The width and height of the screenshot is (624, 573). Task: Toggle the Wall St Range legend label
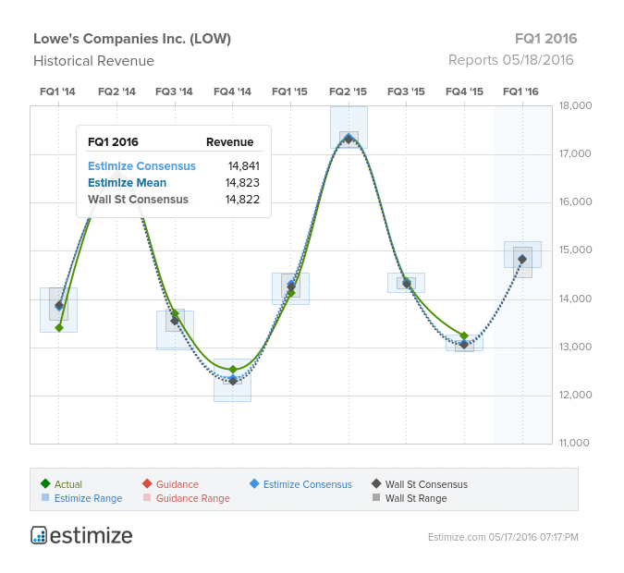coord(416,498)
